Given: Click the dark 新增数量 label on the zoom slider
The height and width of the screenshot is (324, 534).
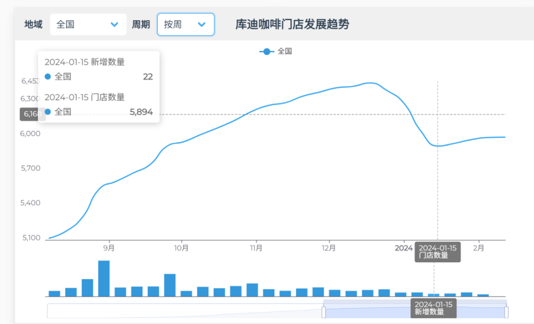Looking at the screenshot, I should pyautogui.click(x=434, y=308).
